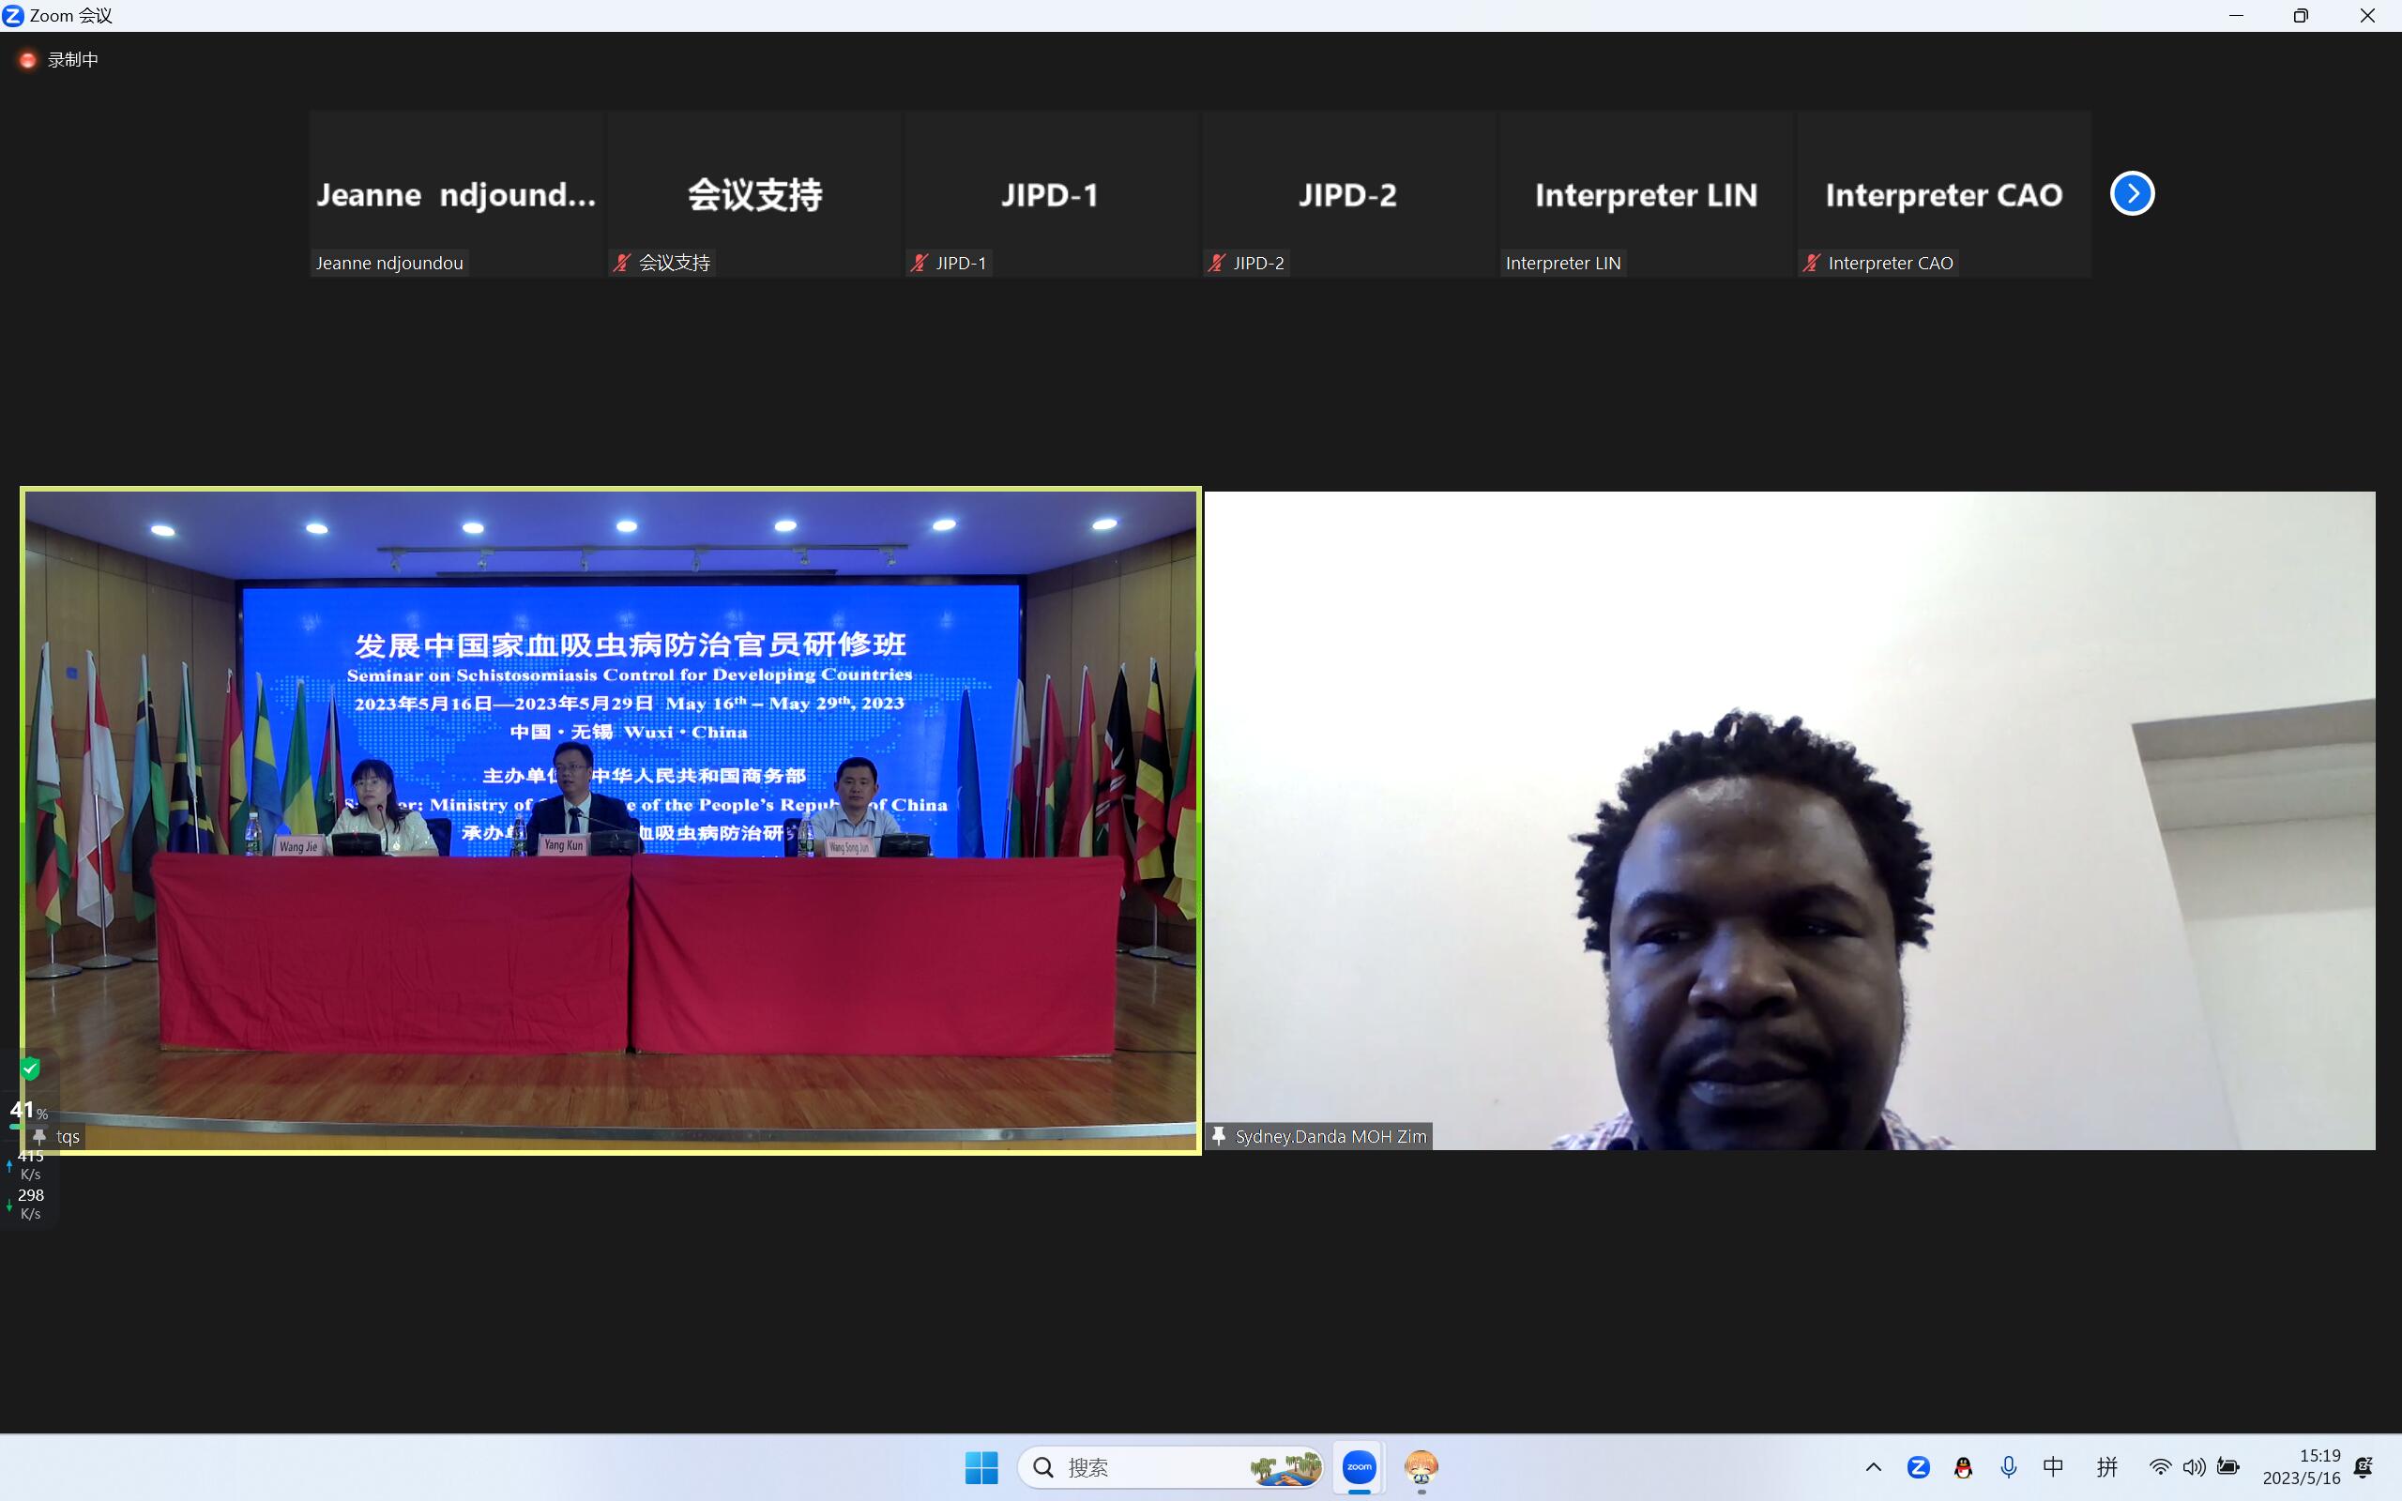Select Jeanne ndjoundou participant tile
Image resolution: width=2402 pixels, height=1501 pixels.
pyautogui.click(x=457, y=193)
